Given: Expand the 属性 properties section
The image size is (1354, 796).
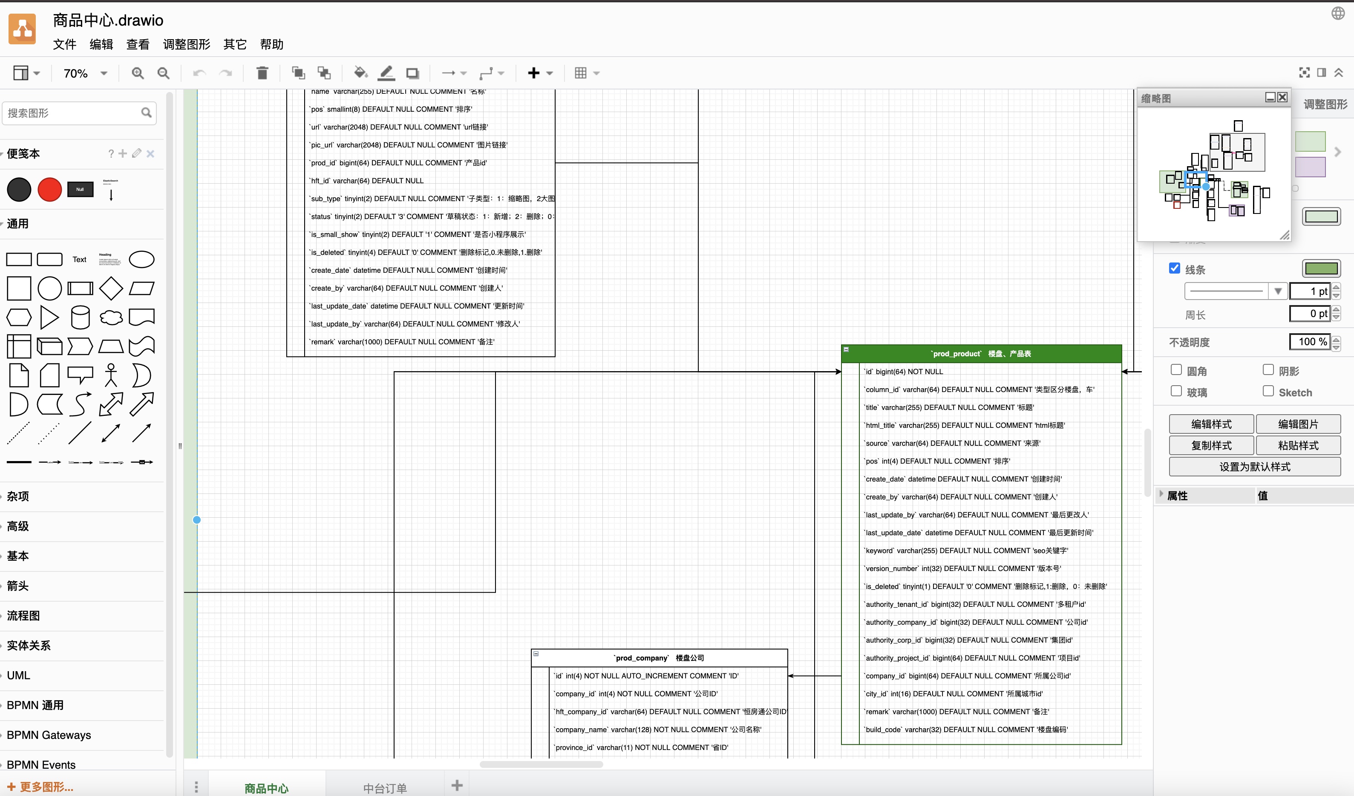Looking at the screenshot, I should [1177, 496].
